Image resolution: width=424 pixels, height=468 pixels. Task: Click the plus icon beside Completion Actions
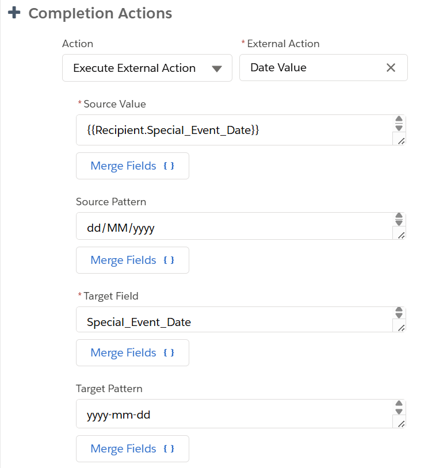pyautogui.click(x=14, y=13)
